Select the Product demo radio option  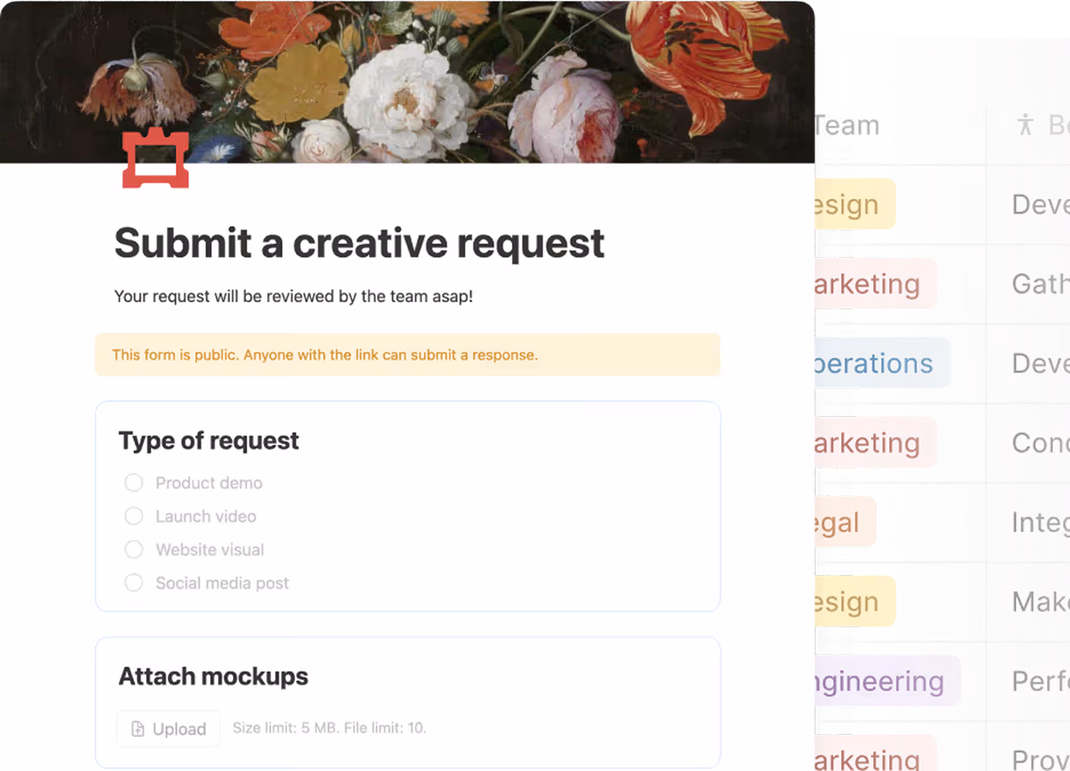point(134,483)
